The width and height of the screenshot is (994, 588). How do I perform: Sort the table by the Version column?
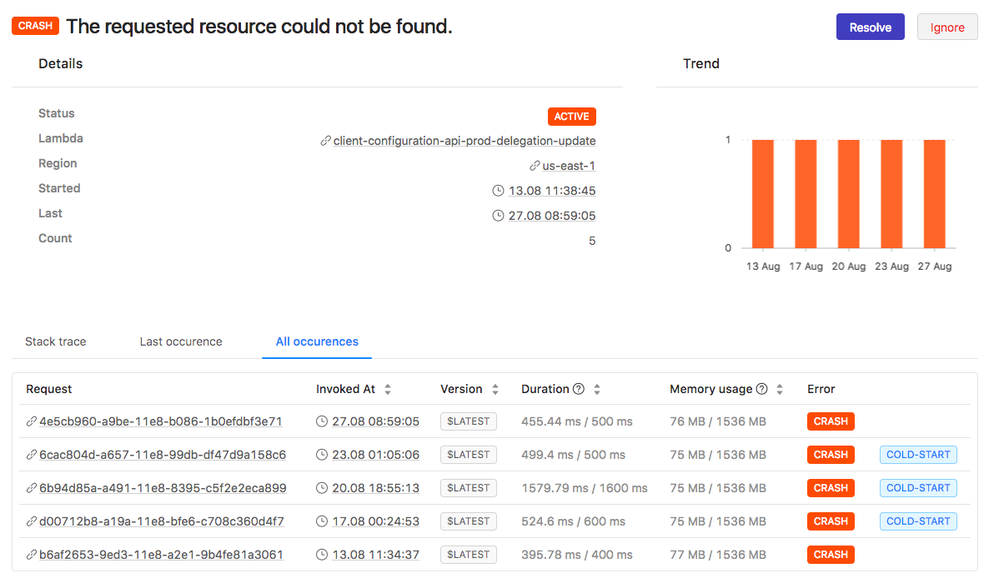coord(495,389)
